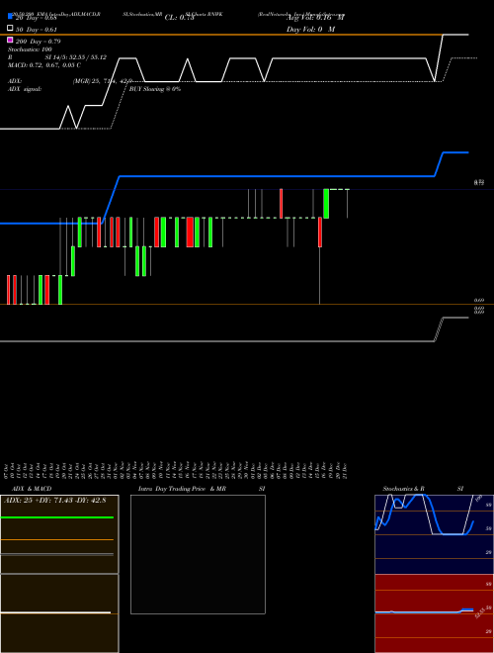Click the MACD: 0.72, 0.67, 0.05 readout
494x653 pixels.
pos(44,65)
